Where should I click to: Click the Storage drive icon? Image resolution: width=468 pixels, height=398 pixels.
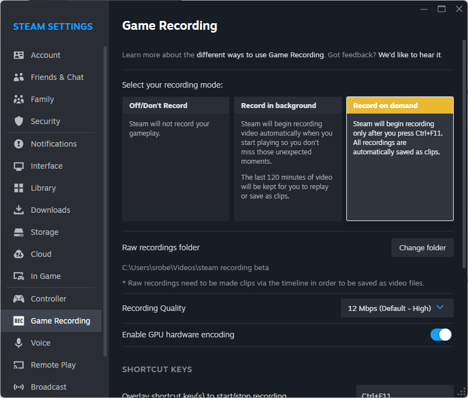19,232
